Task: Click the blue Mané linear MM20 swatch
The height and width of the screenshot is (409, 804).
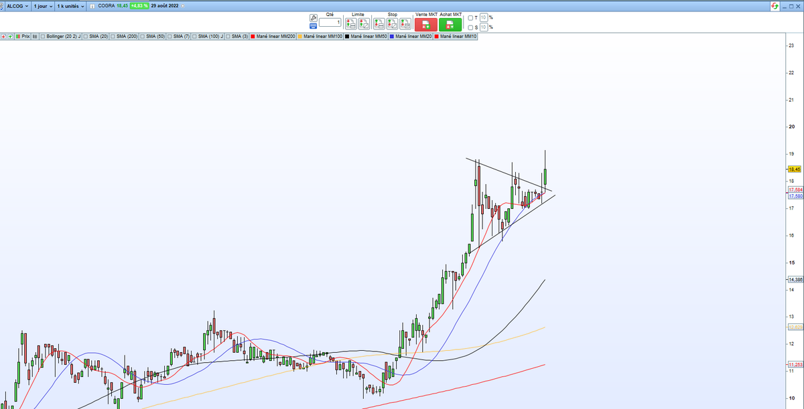Action: pyautogui.click(x=392, y=36)
